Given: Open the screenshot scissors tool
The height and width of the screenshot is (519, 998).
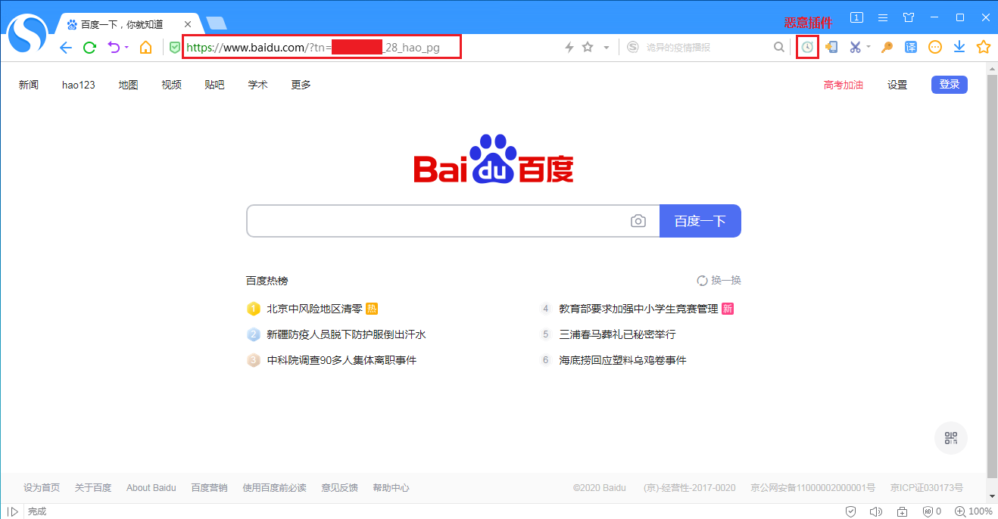Looking at the screenshot, I should tap(855, 47).
